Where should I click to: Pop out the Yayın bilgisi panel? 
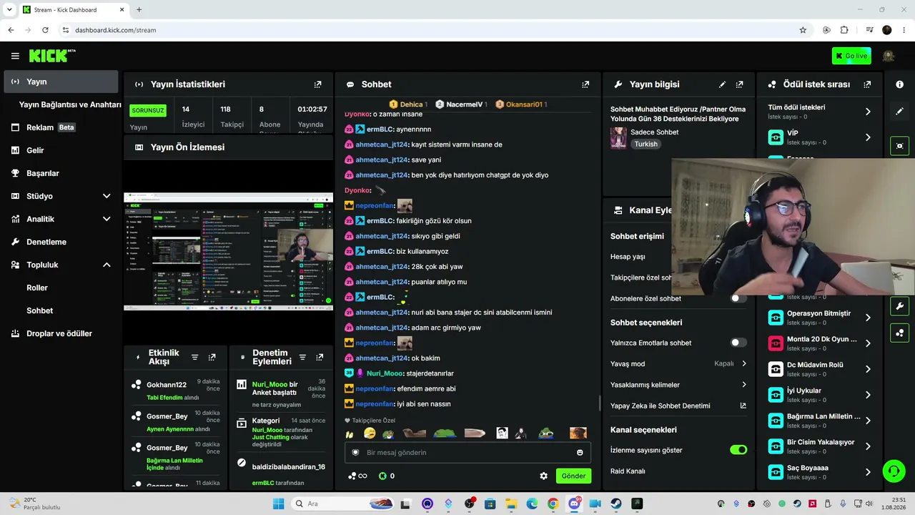point(739,84)
